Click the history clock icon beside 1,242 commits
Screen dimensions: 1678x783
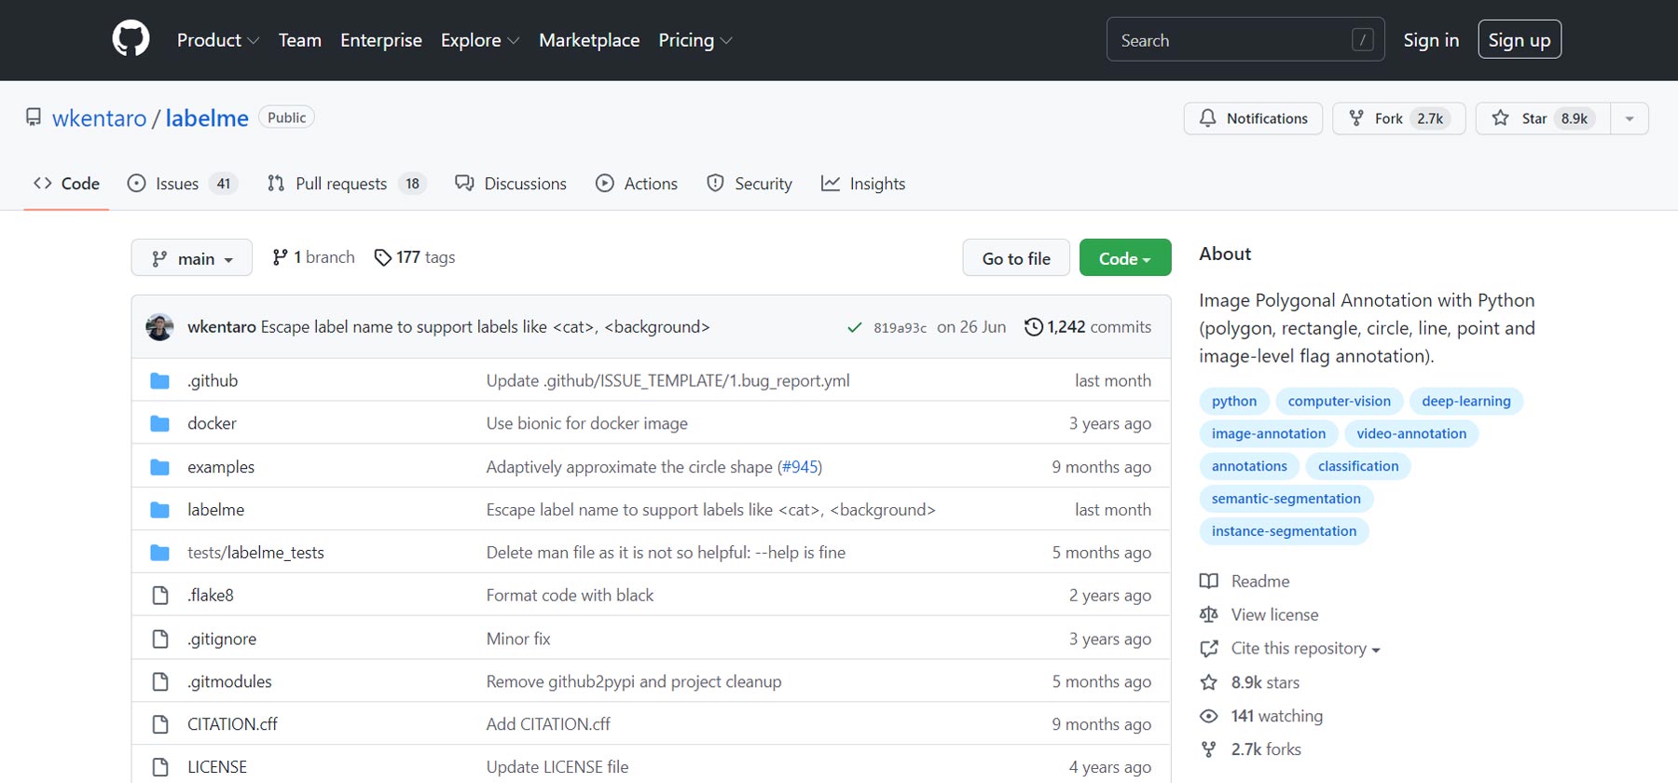(x=1033, y=327)
